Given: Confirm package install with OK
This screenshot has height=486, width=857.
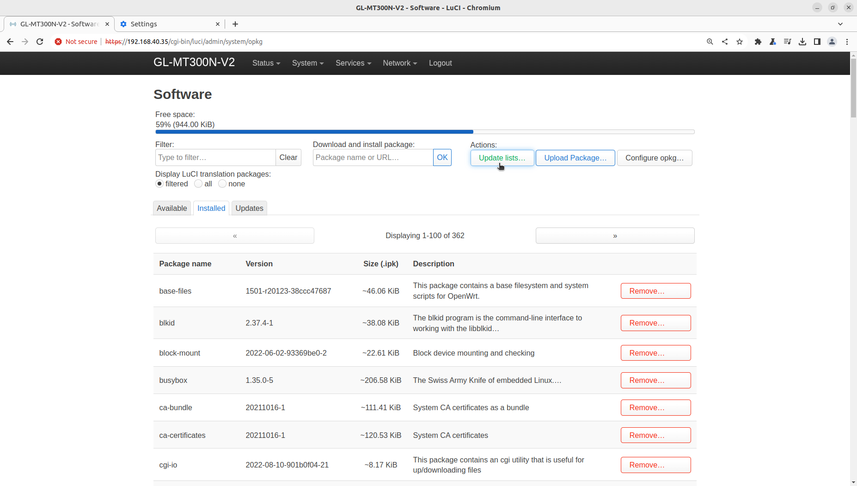Looking at the screenshot, I should click(x=442, y=157).
